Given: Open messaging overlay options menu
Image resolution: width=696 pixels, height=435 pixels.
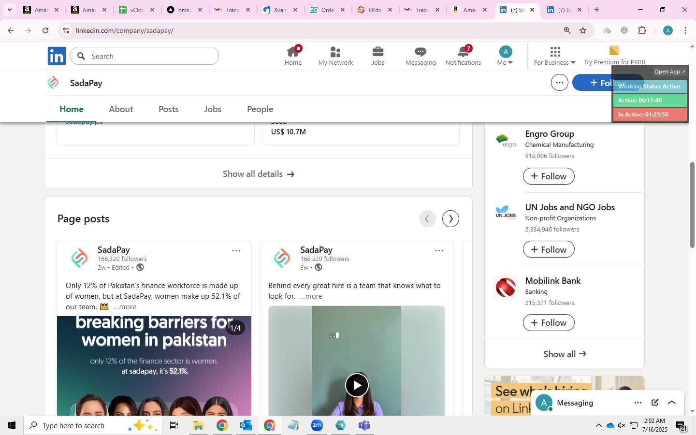Looking at the screenshot, I should pos(638,403).
